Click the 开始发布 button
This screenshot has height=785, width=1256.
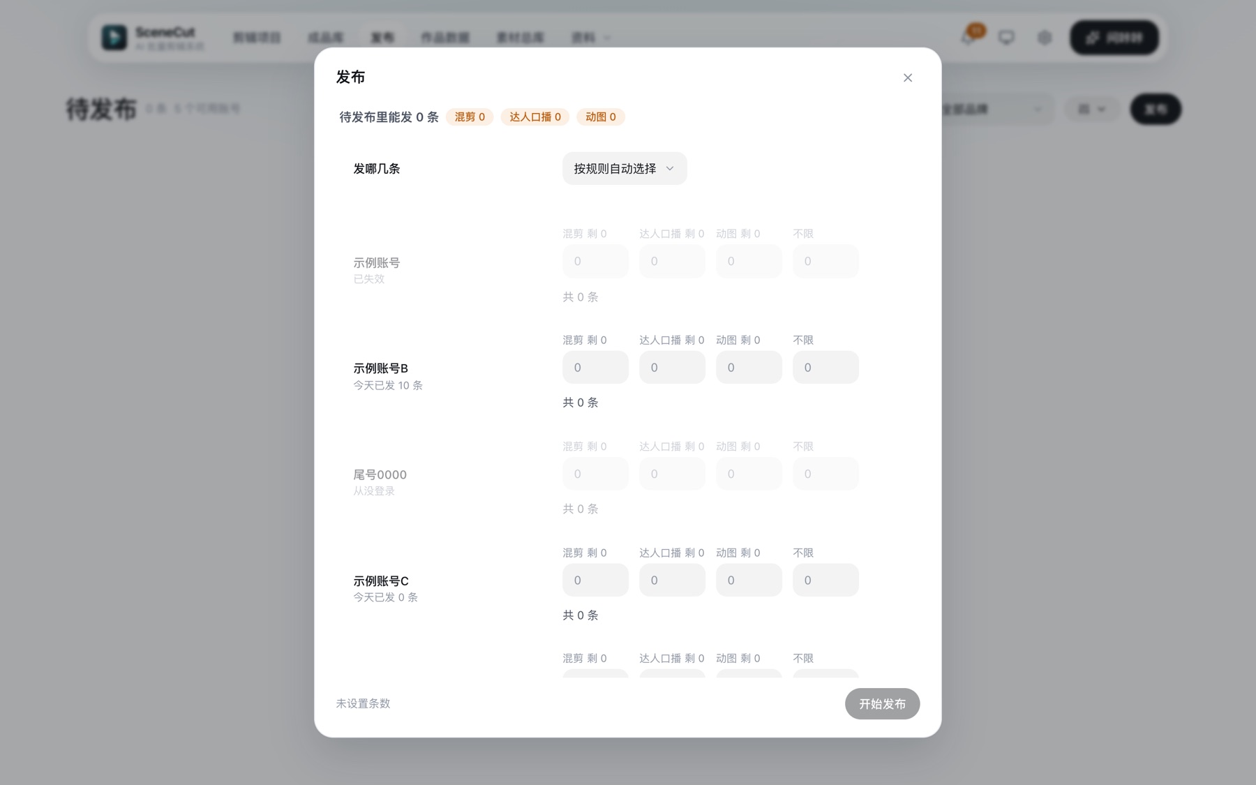882,703
